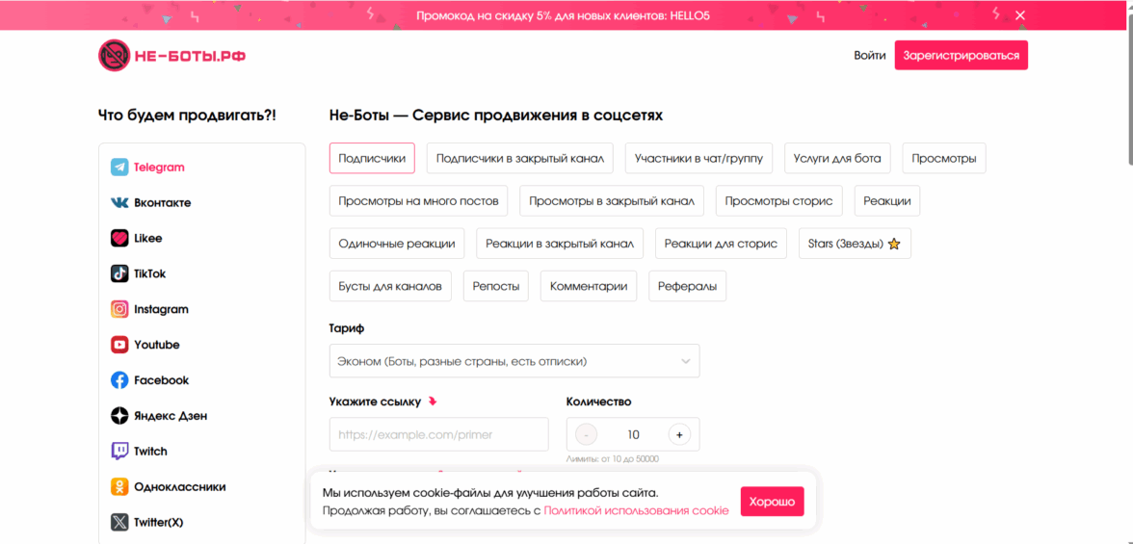Select Просмотры на много постов

click(x=418, y=201)
